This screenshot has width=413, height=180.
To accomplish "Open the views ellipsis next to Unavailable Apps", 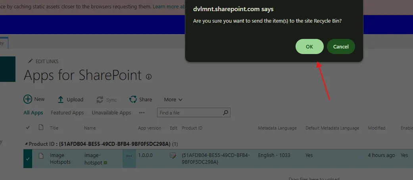I will point(142,113).
